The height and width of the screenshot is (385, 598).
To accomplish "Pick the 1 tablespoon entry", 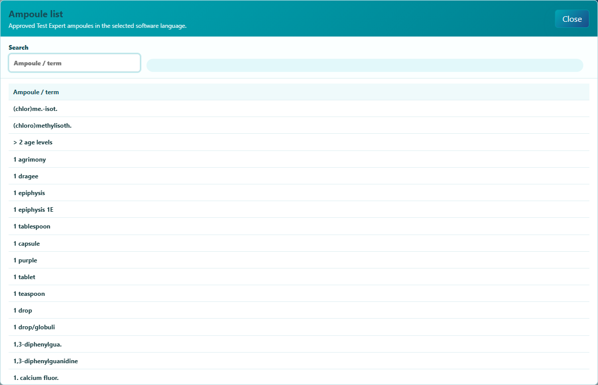I will click(x=298, y=226).
